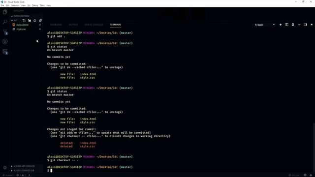Click terminal scrollbar thumb
Screen dimensions: 315x177
click(314, 148)
